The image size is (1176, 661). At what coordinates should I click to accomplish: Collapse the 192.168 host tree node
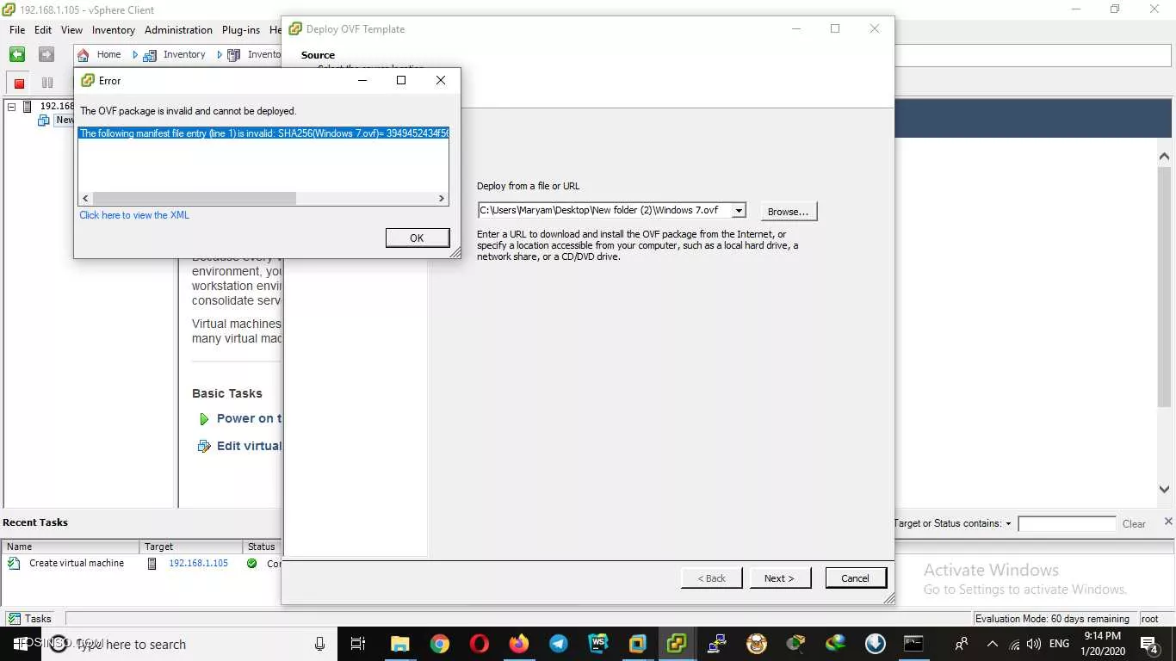tap(11, 107)
